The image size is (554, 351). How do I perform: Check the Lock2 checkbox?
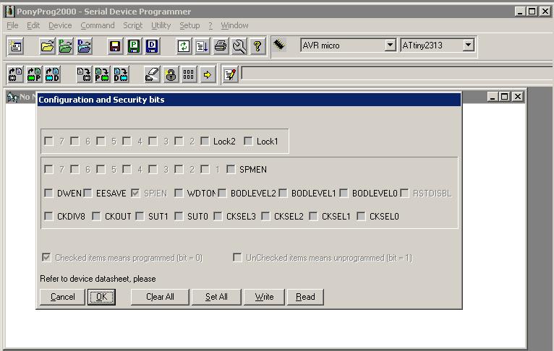click(205, 141)
